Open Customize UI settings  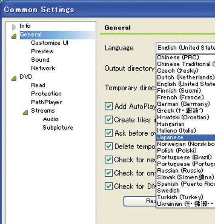coord(50,43)
